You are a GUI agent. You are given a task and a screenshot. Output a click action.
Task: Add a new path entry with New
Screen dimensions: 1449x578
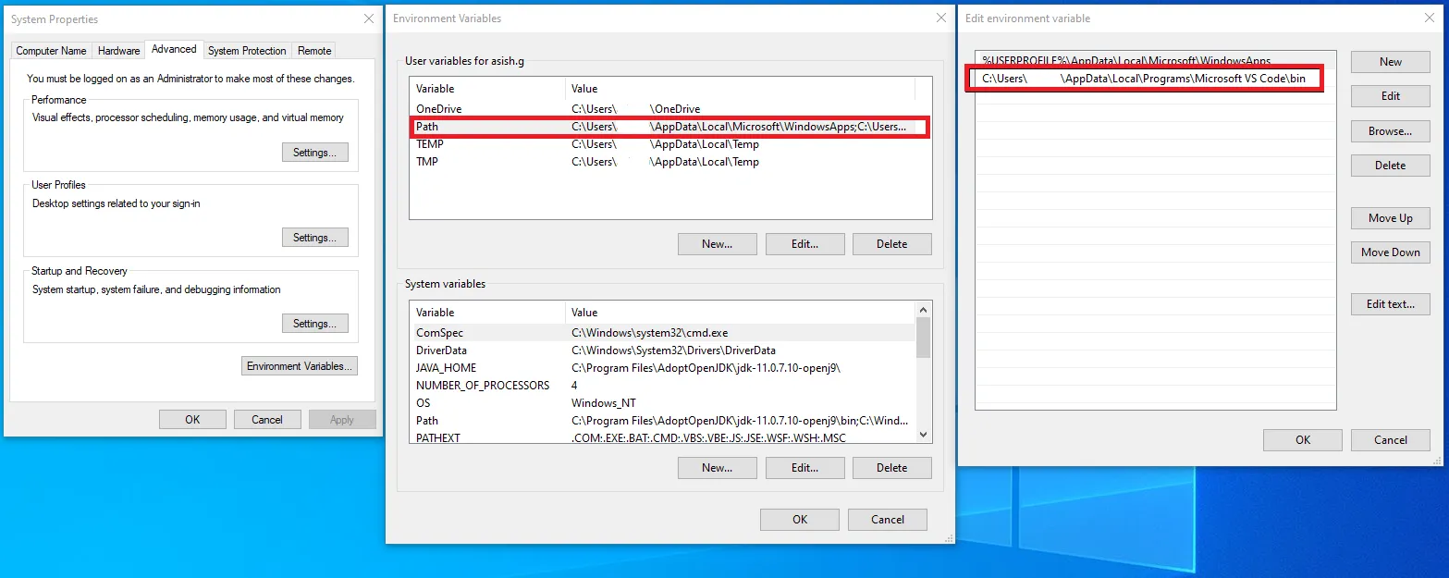1391,62
